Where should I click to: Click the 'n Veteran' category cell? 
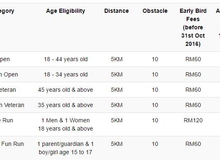tap(12, 105)
